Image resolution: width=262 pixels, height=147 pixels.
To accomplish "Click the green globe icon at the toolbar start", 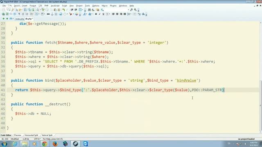I will click(x=3, y=14).
